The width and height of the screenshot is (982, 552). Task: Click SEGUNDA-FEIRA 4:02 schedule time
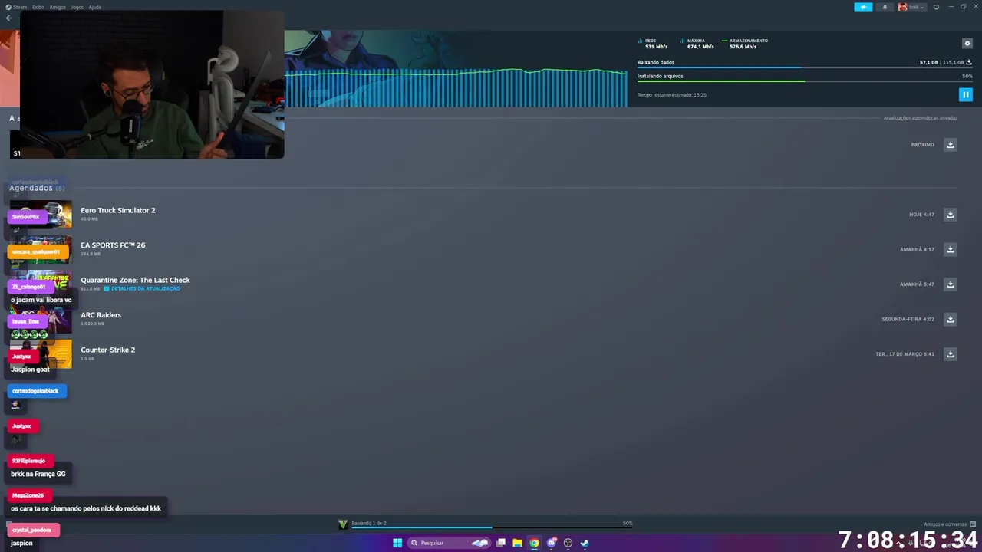point(908,319)
